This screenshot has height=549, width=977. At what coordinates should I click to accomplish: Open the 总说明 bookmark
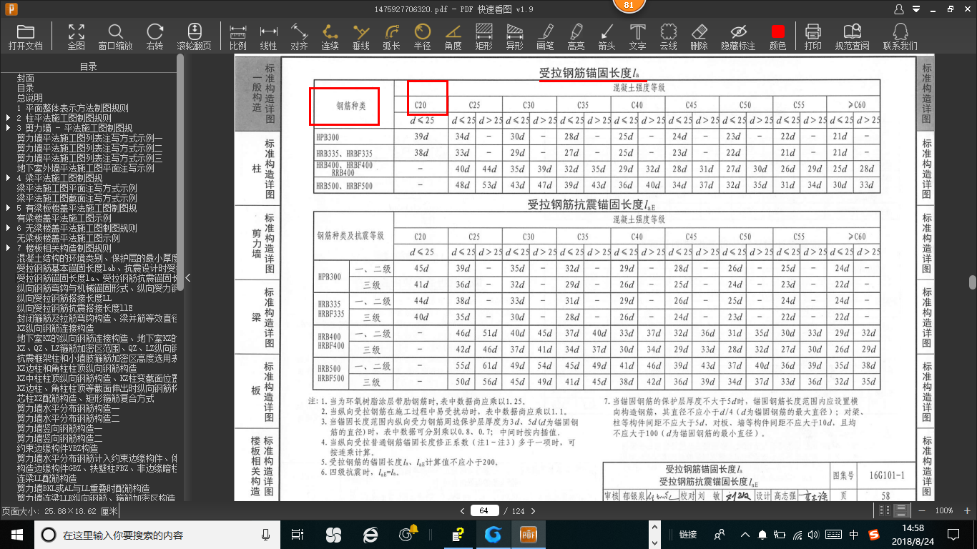[30, 98]
